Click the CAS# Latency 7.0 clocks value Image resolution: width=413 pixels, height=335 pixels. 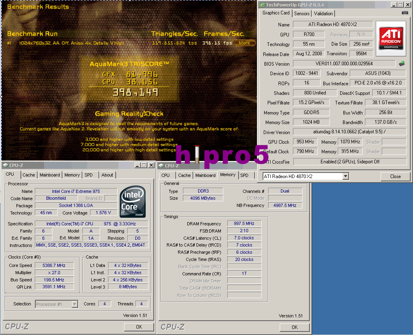[244, 238]
